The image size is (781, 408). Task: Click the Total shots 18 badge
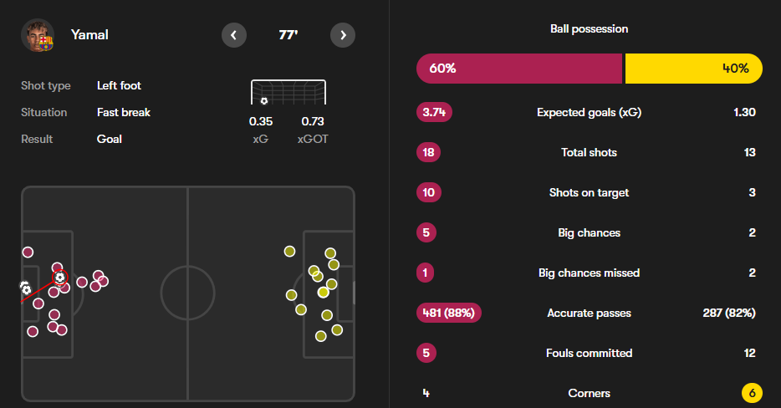(x=428, y=152)
